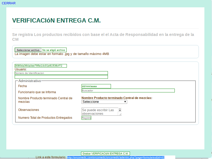Screen dimensions: 212x159
Task: Click the Buscador field for Funcionario
Action: point(128,90)
